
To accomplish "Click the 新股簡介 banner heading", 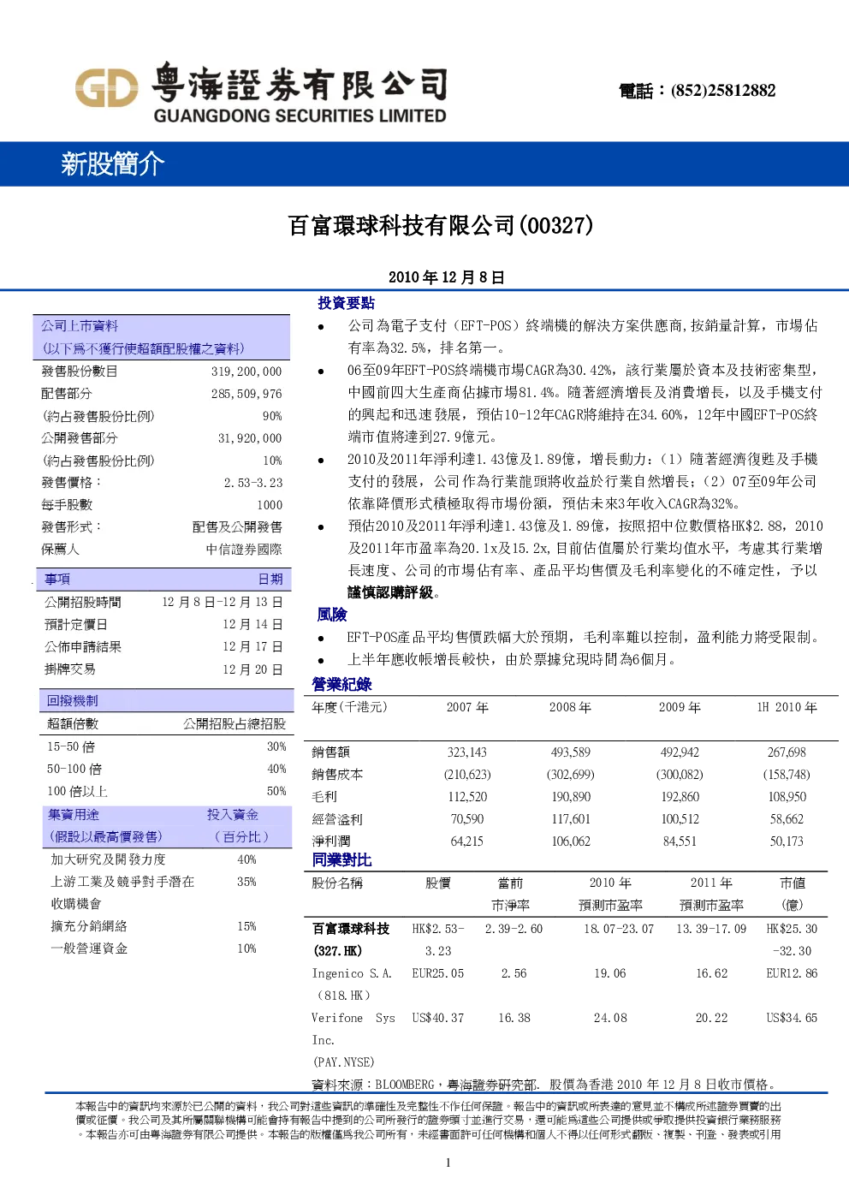I will tap(112, 164).
